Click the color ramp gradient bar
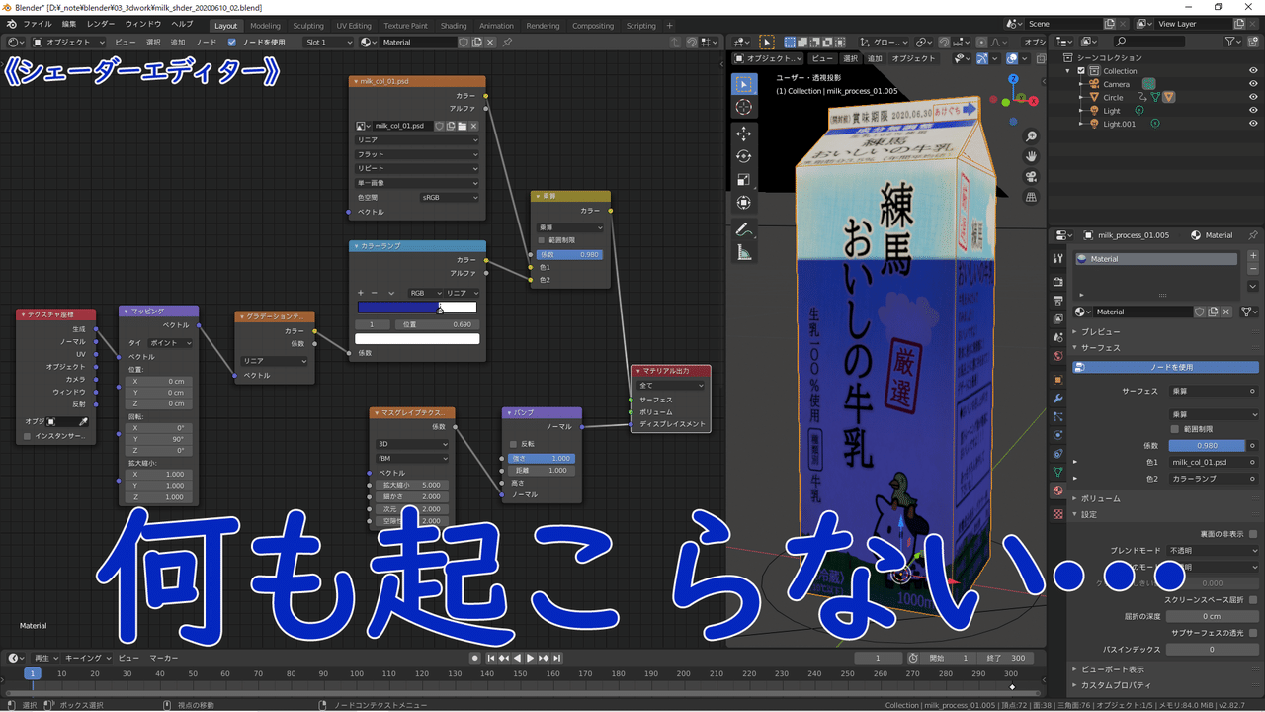The width and height of the screenshot is (1265, 712). (417, 308)
